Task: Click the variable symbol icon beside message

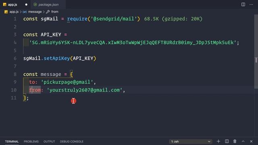Action: point(25,12)
